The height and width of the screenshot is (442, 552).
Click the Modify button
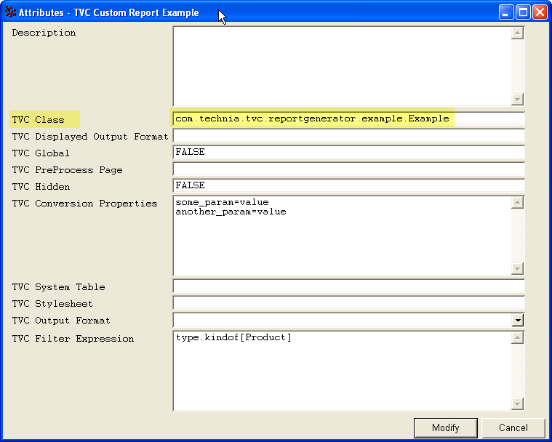coord(445,428)
